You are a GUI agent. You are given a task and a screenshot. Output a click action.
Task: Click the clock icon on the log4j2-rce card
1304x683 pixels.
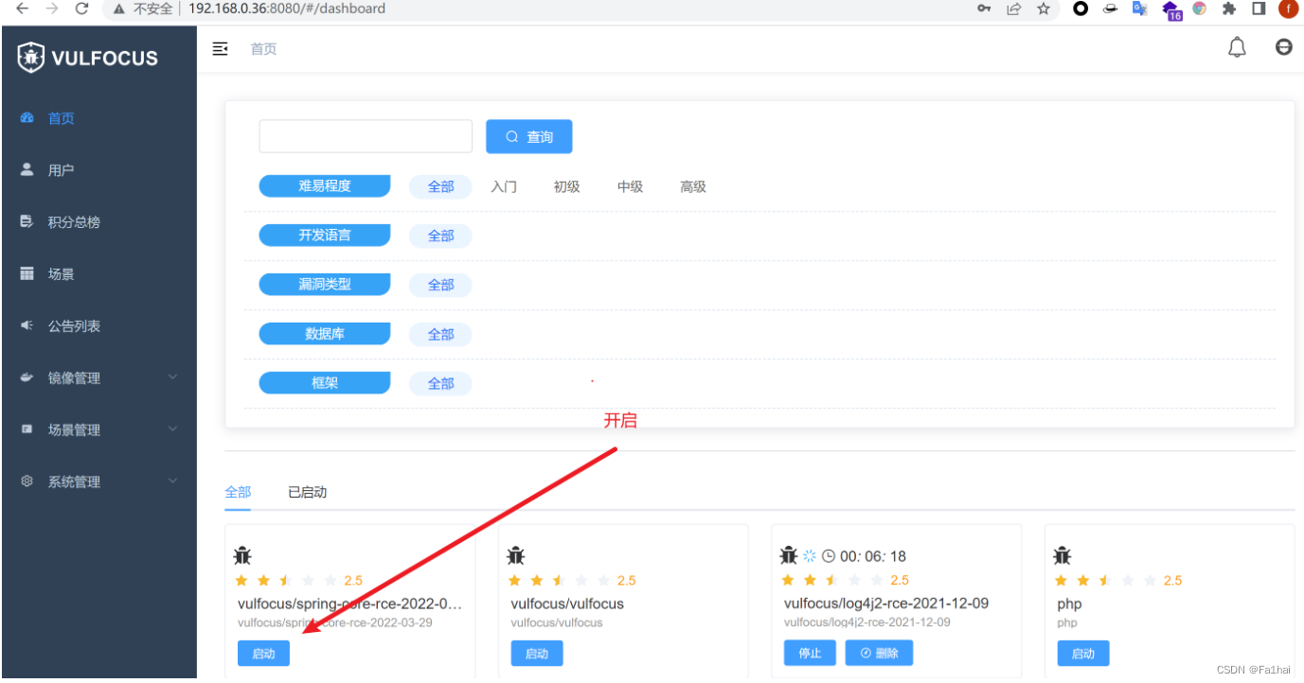pos(829,556)
